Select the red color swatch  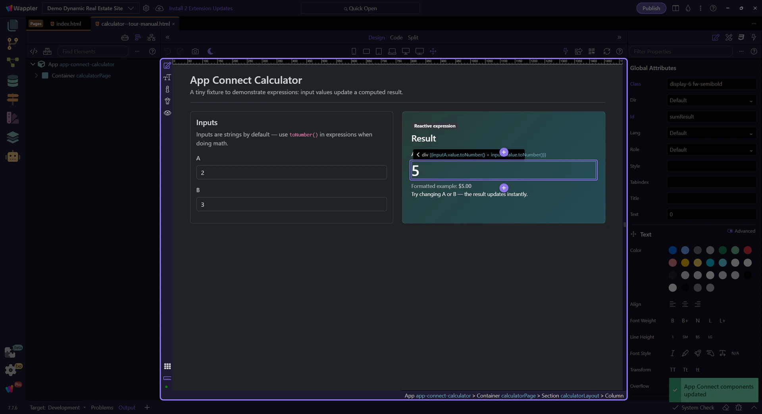click(x=747, y=250)
